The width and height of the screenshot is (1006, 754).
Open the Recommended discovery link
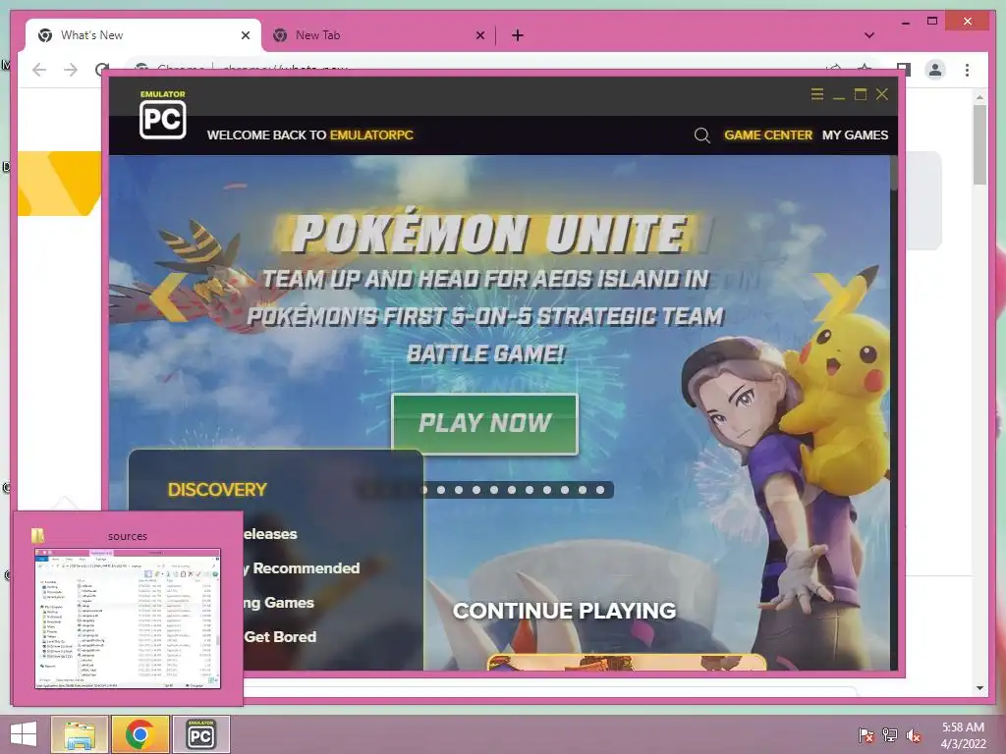tap(301, 568)
